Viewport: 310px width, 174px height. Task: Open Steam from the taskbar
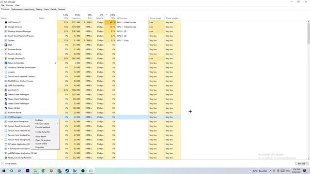coord(67,171)
